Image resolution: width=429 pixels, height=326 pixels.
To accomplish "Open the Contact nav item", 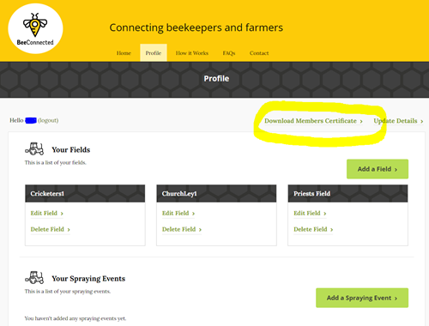I will tap(259, 53).
